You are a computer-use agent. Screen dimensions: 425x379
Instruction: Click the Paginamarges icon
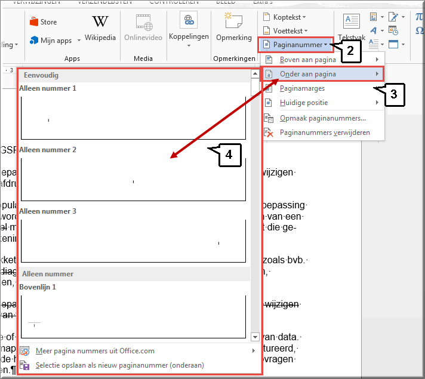point(269,88)
